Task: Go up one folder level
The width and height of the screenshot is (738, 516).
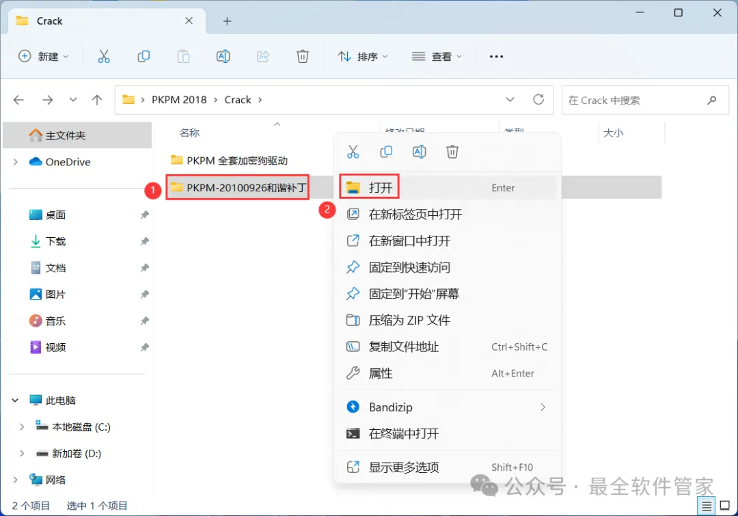Action: tap(97, 100)
